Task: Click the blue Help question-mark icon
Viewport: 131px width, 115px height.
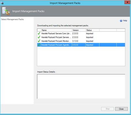Action: (x=121, y=21)
